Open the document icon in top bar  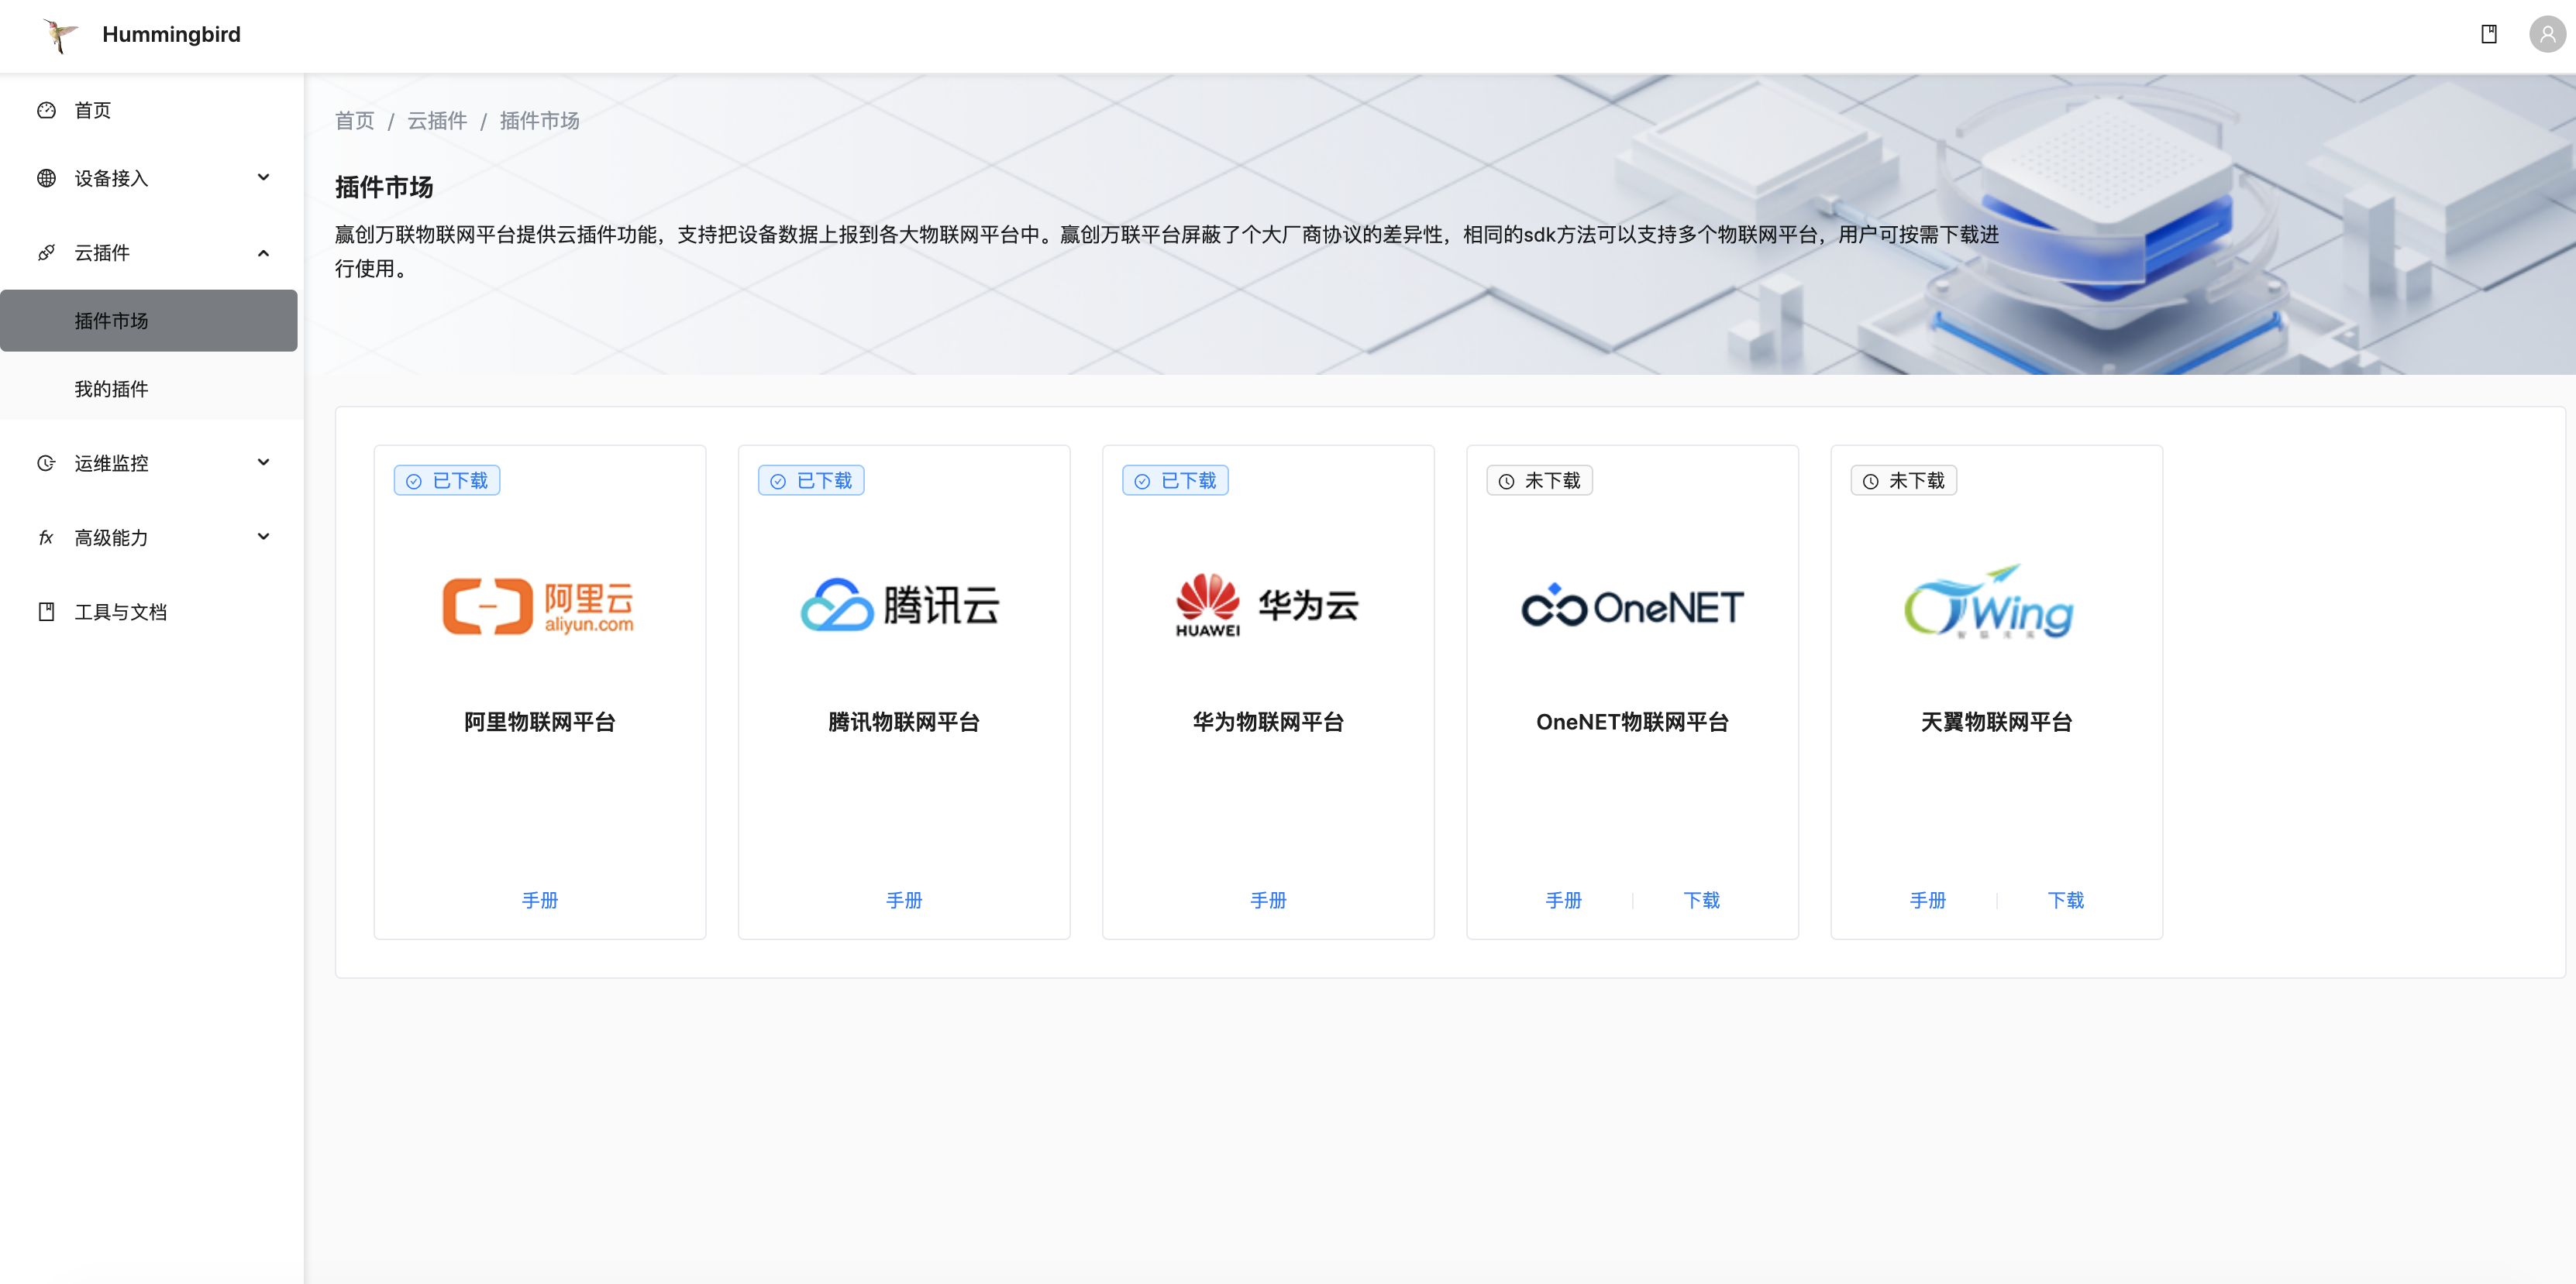tap(2489, 35)
